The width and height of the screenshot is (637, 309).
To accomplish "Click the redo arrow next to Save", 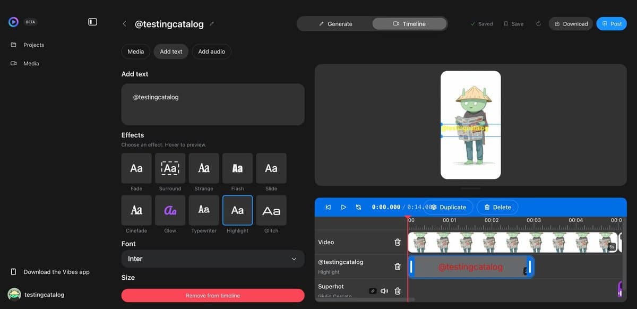I will [x=538, y=23].
